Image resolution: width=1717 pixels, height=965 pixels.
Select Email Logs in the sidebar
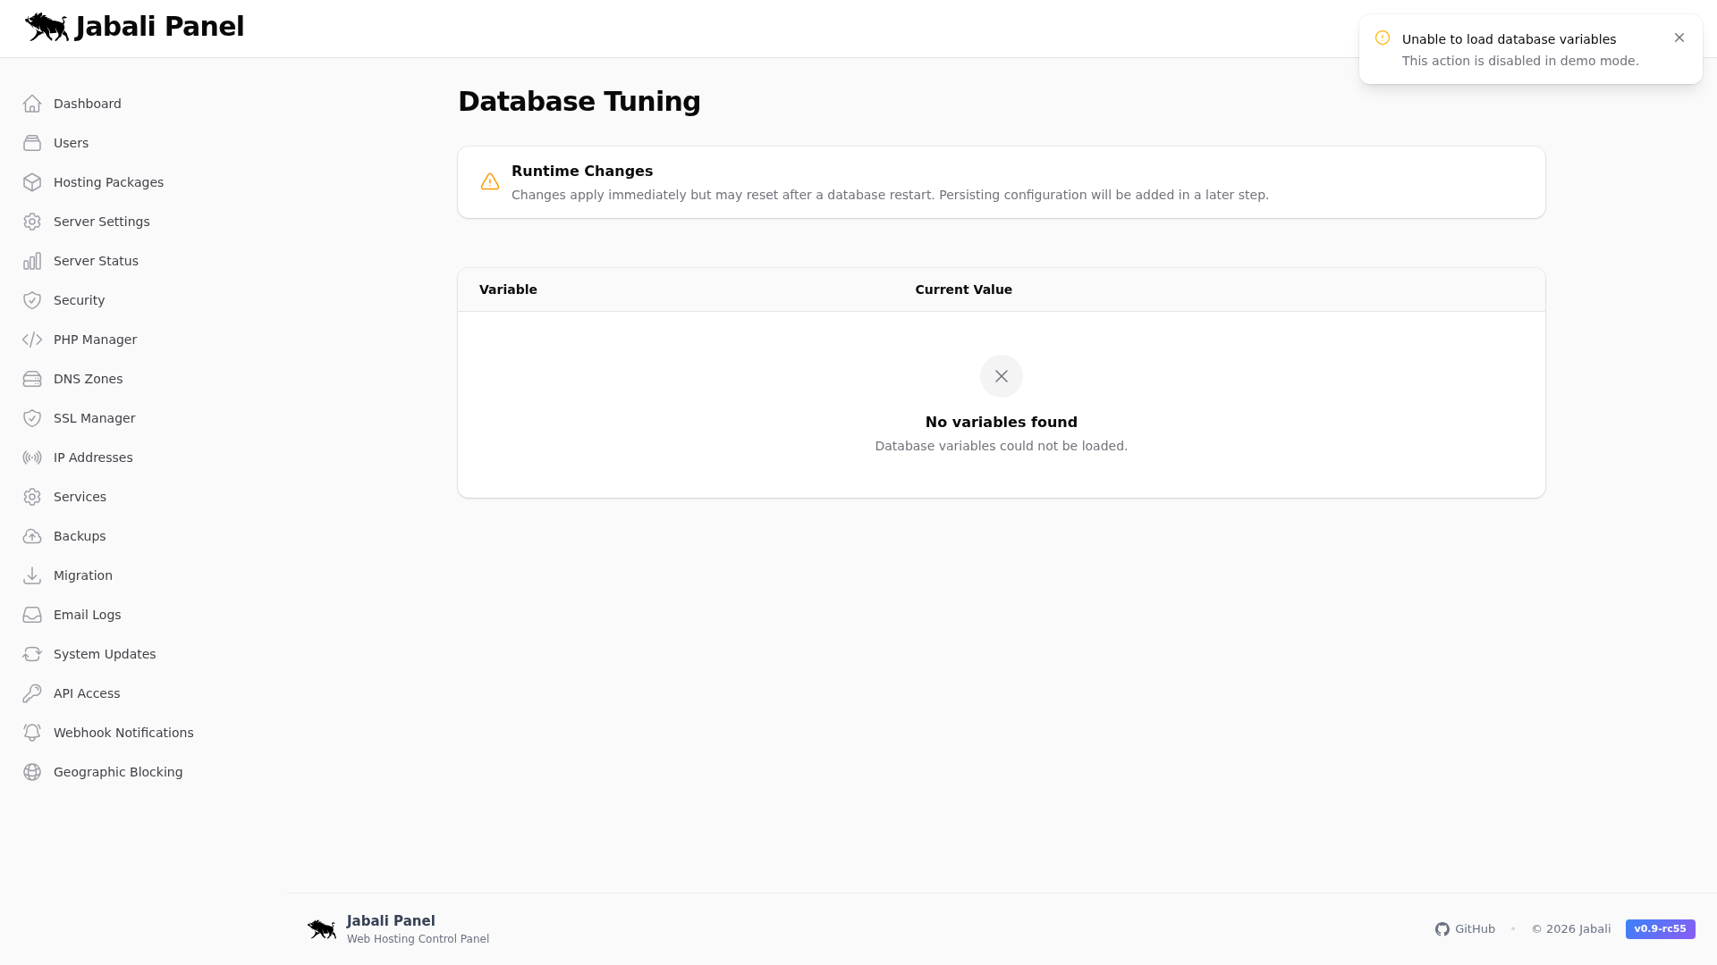[87, 615]
